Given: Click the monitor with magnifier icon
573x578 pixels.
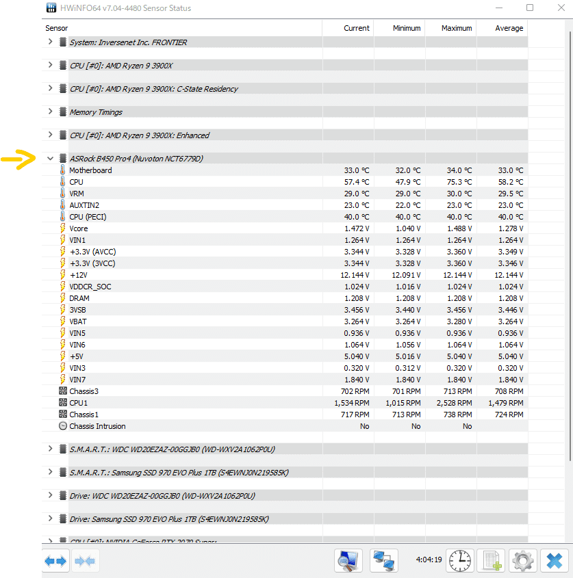Looking at the screenshot, I should (348, 561).
